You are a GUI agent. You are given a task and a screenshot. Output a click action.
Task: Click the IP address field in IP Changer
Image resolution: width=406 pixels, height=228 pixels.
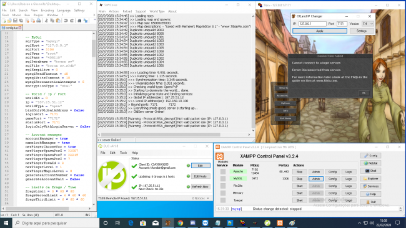(312, 24)
